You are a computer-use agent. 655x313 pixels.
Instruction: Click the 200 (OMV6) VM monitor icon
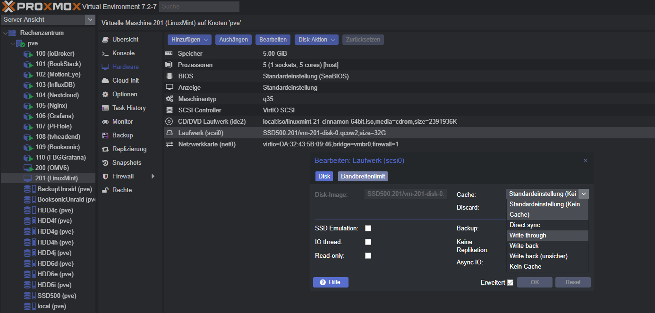click(28, 168)
